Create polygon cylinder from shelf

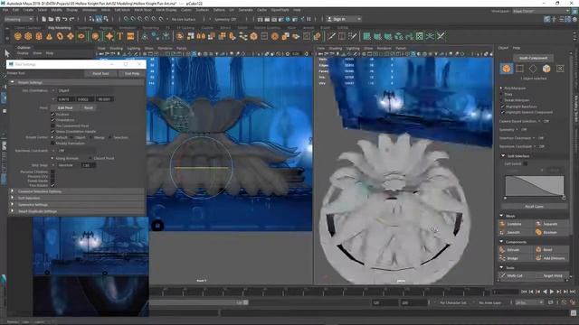39,36
